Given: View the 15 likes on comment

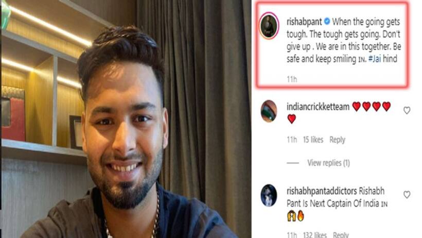Looking at the screenshot, I should coord(313,140).
